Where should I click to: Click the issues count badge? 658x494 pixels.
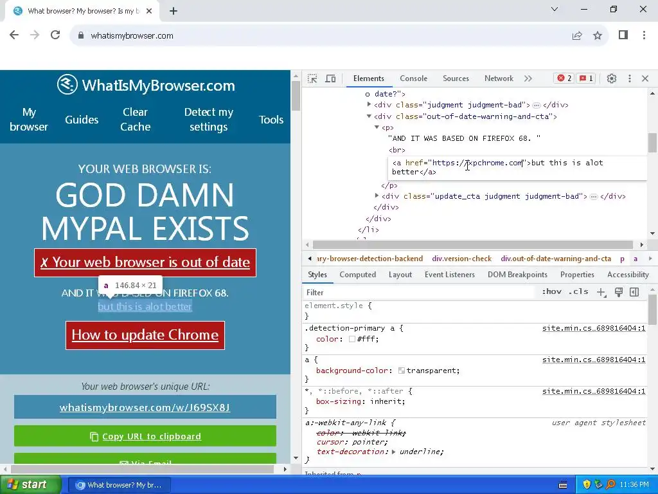coord(586,78)
